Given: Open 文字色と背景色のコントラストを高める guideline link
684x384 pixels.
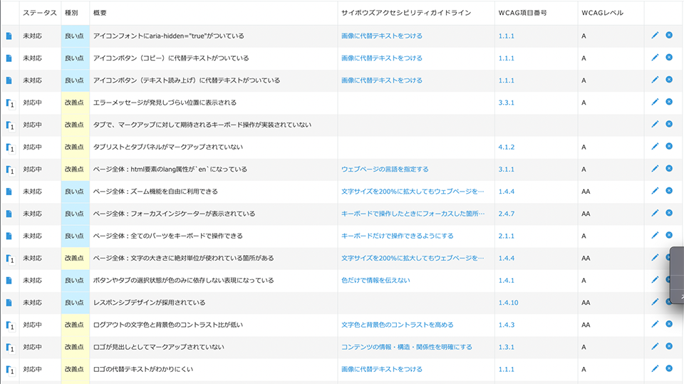Looking at the screenshot, I should pos(398,325).
